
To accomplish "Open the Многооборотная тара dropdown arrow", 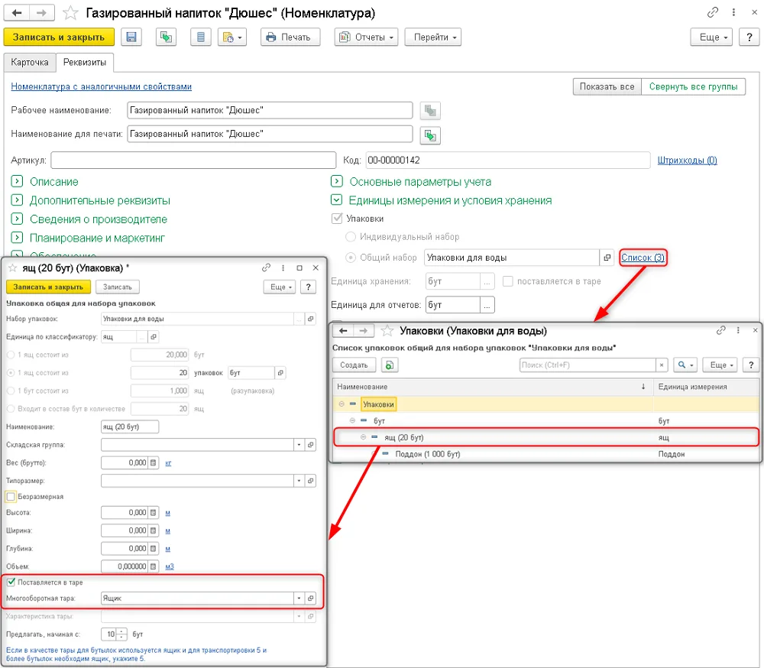I will tap(299, 598).
